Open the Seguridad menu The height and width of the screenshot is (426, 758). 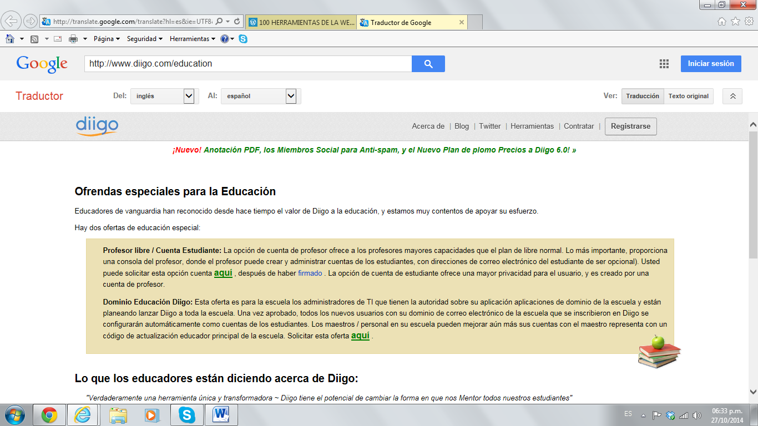tap(144, 39)
